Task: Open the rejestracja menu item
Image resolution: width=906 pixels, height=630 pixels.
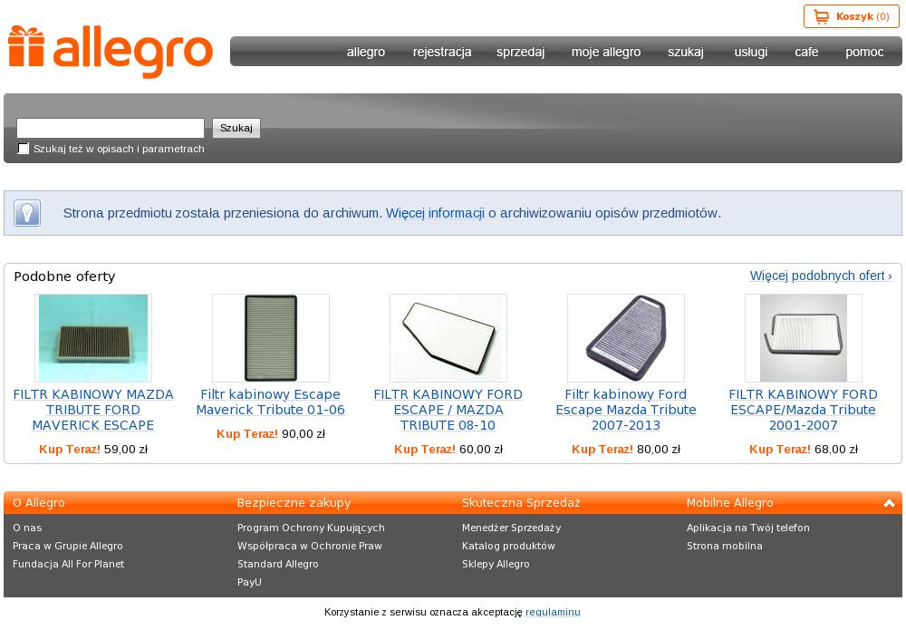Action: 442,52
